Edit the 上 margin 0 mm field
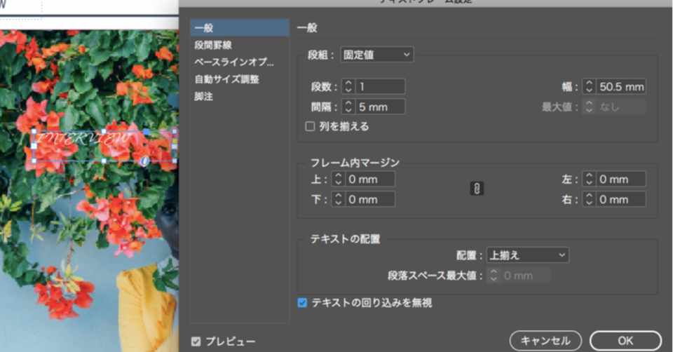The height and width of the screenshot is (352, 673). coord(370,179)
